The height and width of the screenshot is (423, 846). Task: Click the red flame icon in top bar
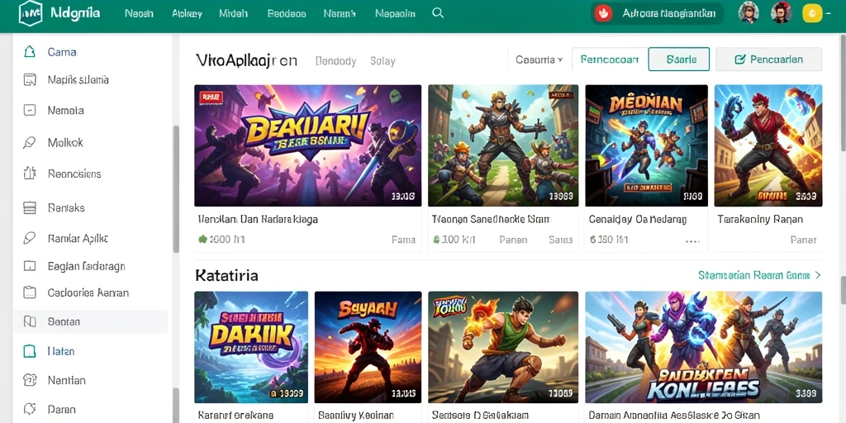(604, 13)
